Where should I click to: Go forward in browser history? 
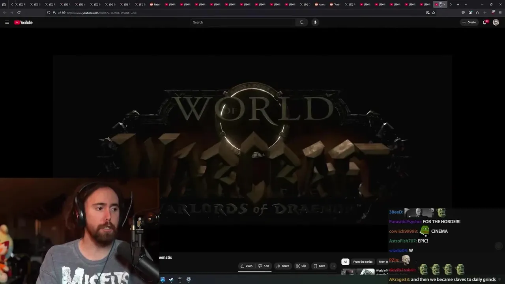(x=12, y=13)
